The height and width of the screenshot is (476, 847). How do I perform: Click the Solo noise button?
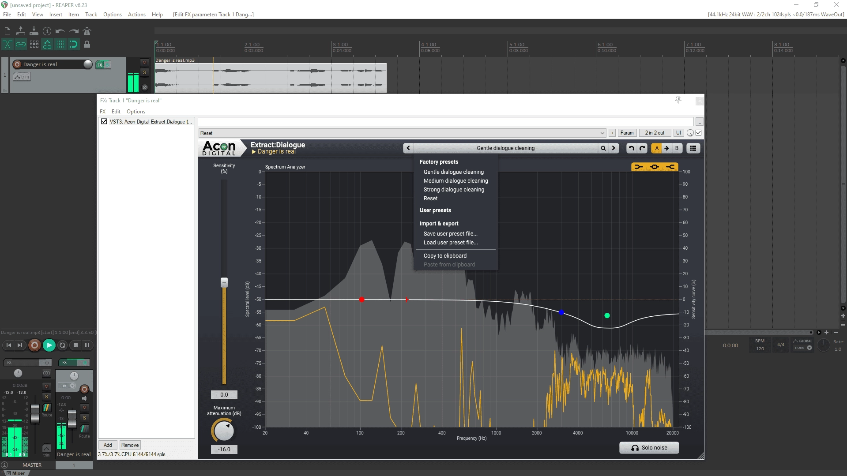649,448
